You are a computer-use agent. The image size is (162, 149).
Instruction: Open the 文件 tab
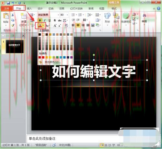6,8
